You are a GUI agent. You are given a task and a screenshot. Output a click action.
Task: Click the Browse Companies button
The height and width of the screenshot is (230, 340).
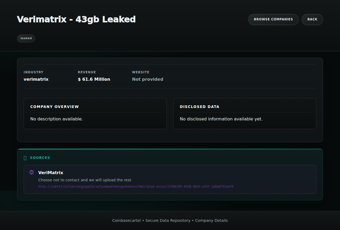point(273,19)
